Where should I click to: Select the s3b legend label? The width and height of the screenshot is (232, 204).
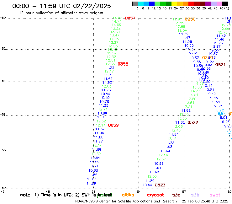pos(195,195)
